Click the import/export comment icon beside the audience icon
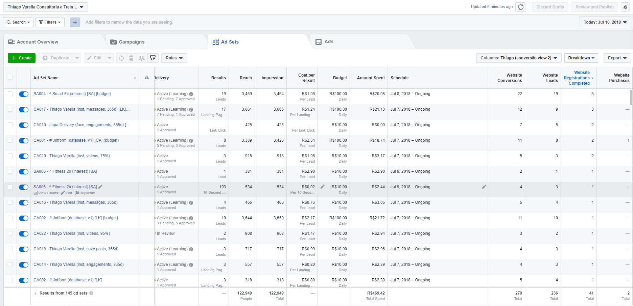The height and width of the screenshot is (306, 633). coord(153,58)
